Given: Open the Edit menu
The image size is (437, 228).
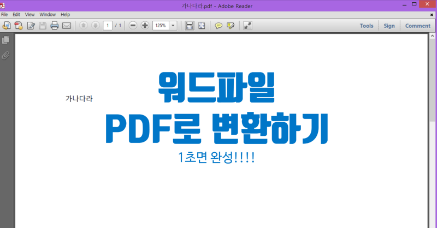Looking at the screenshot, I should click(16, 15).
